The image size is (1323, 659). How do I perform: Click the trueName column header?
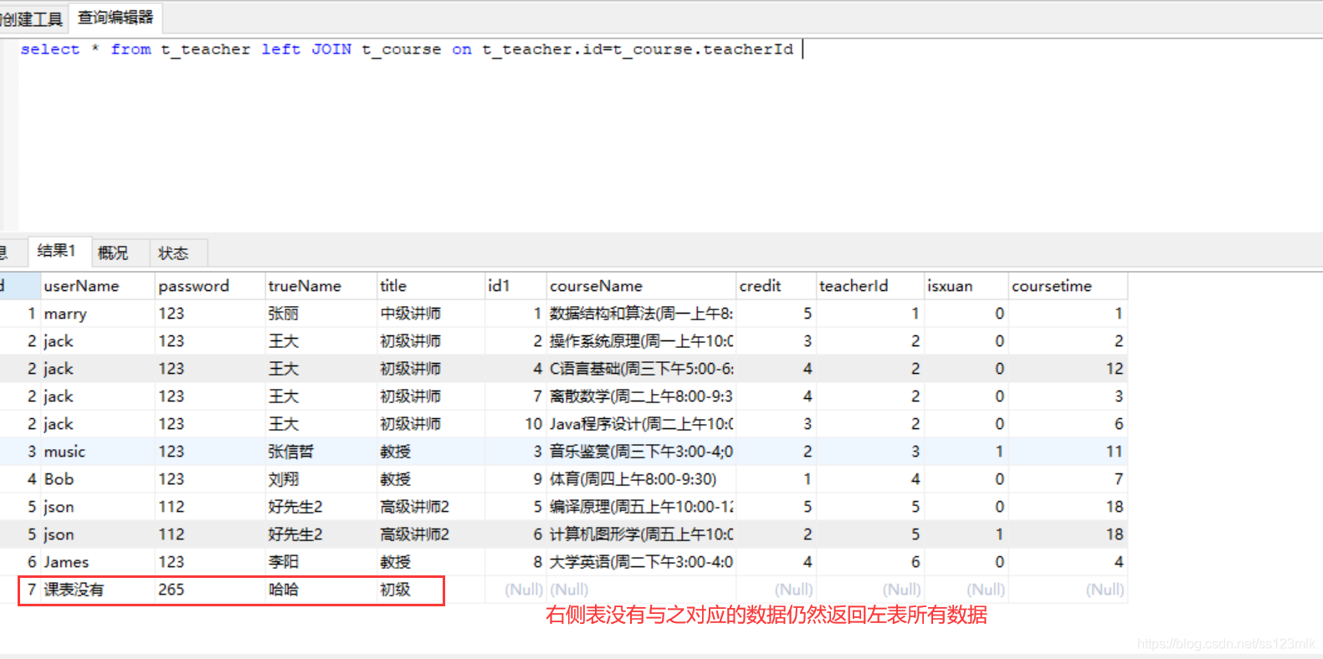point(321,286)
